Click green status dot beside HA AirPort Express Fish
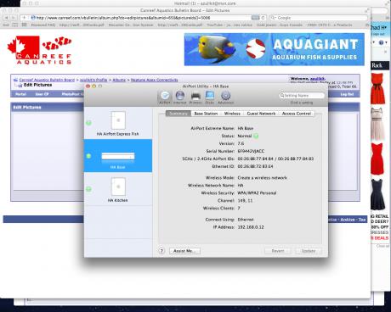391x312 pixels. [88, 123]
